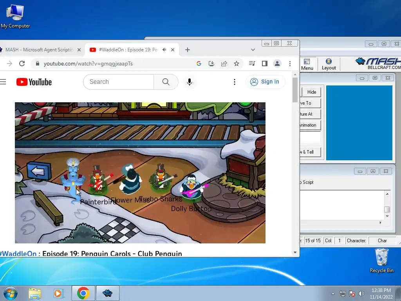Click the YouTube search magnifier button
This screenshot has width=401, height=301.
(166, 82)
